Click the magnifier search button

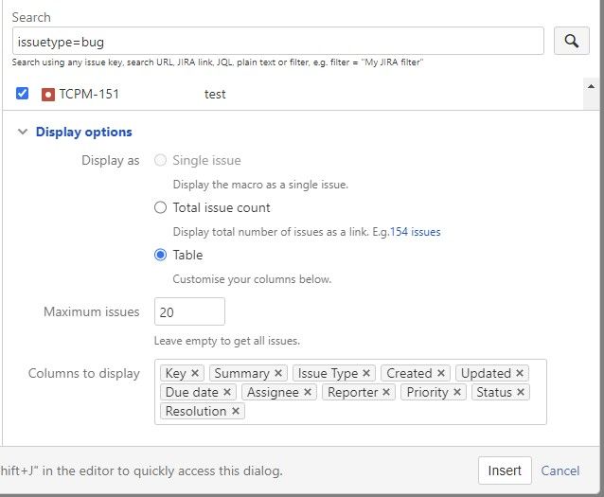571,41
